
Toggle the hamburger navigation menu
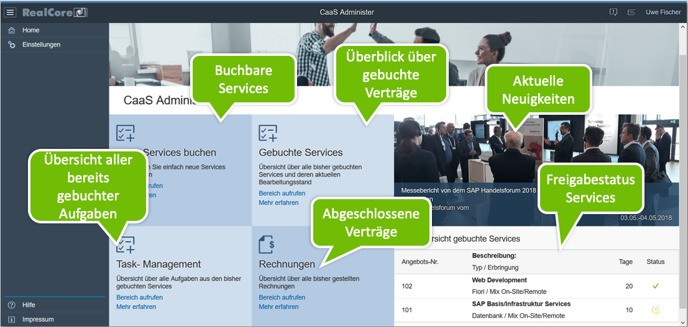tap(11, 12)
